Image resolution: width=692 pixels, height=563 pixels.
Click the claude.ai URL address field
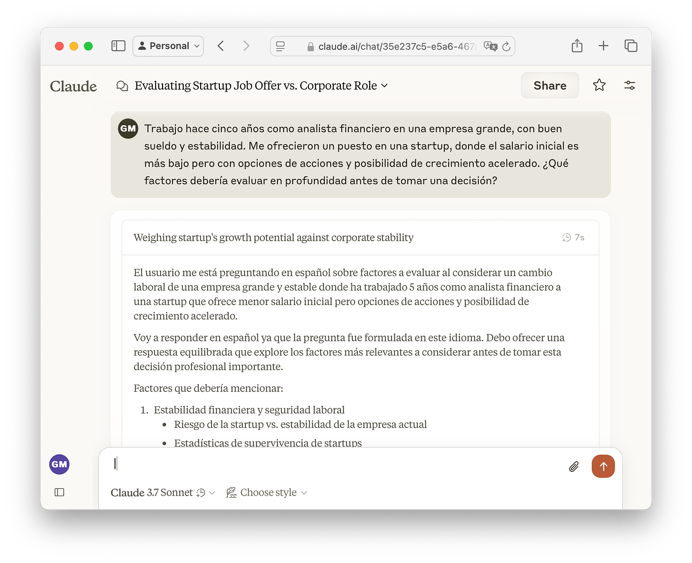pyautogui.click(x=393, y=46)
